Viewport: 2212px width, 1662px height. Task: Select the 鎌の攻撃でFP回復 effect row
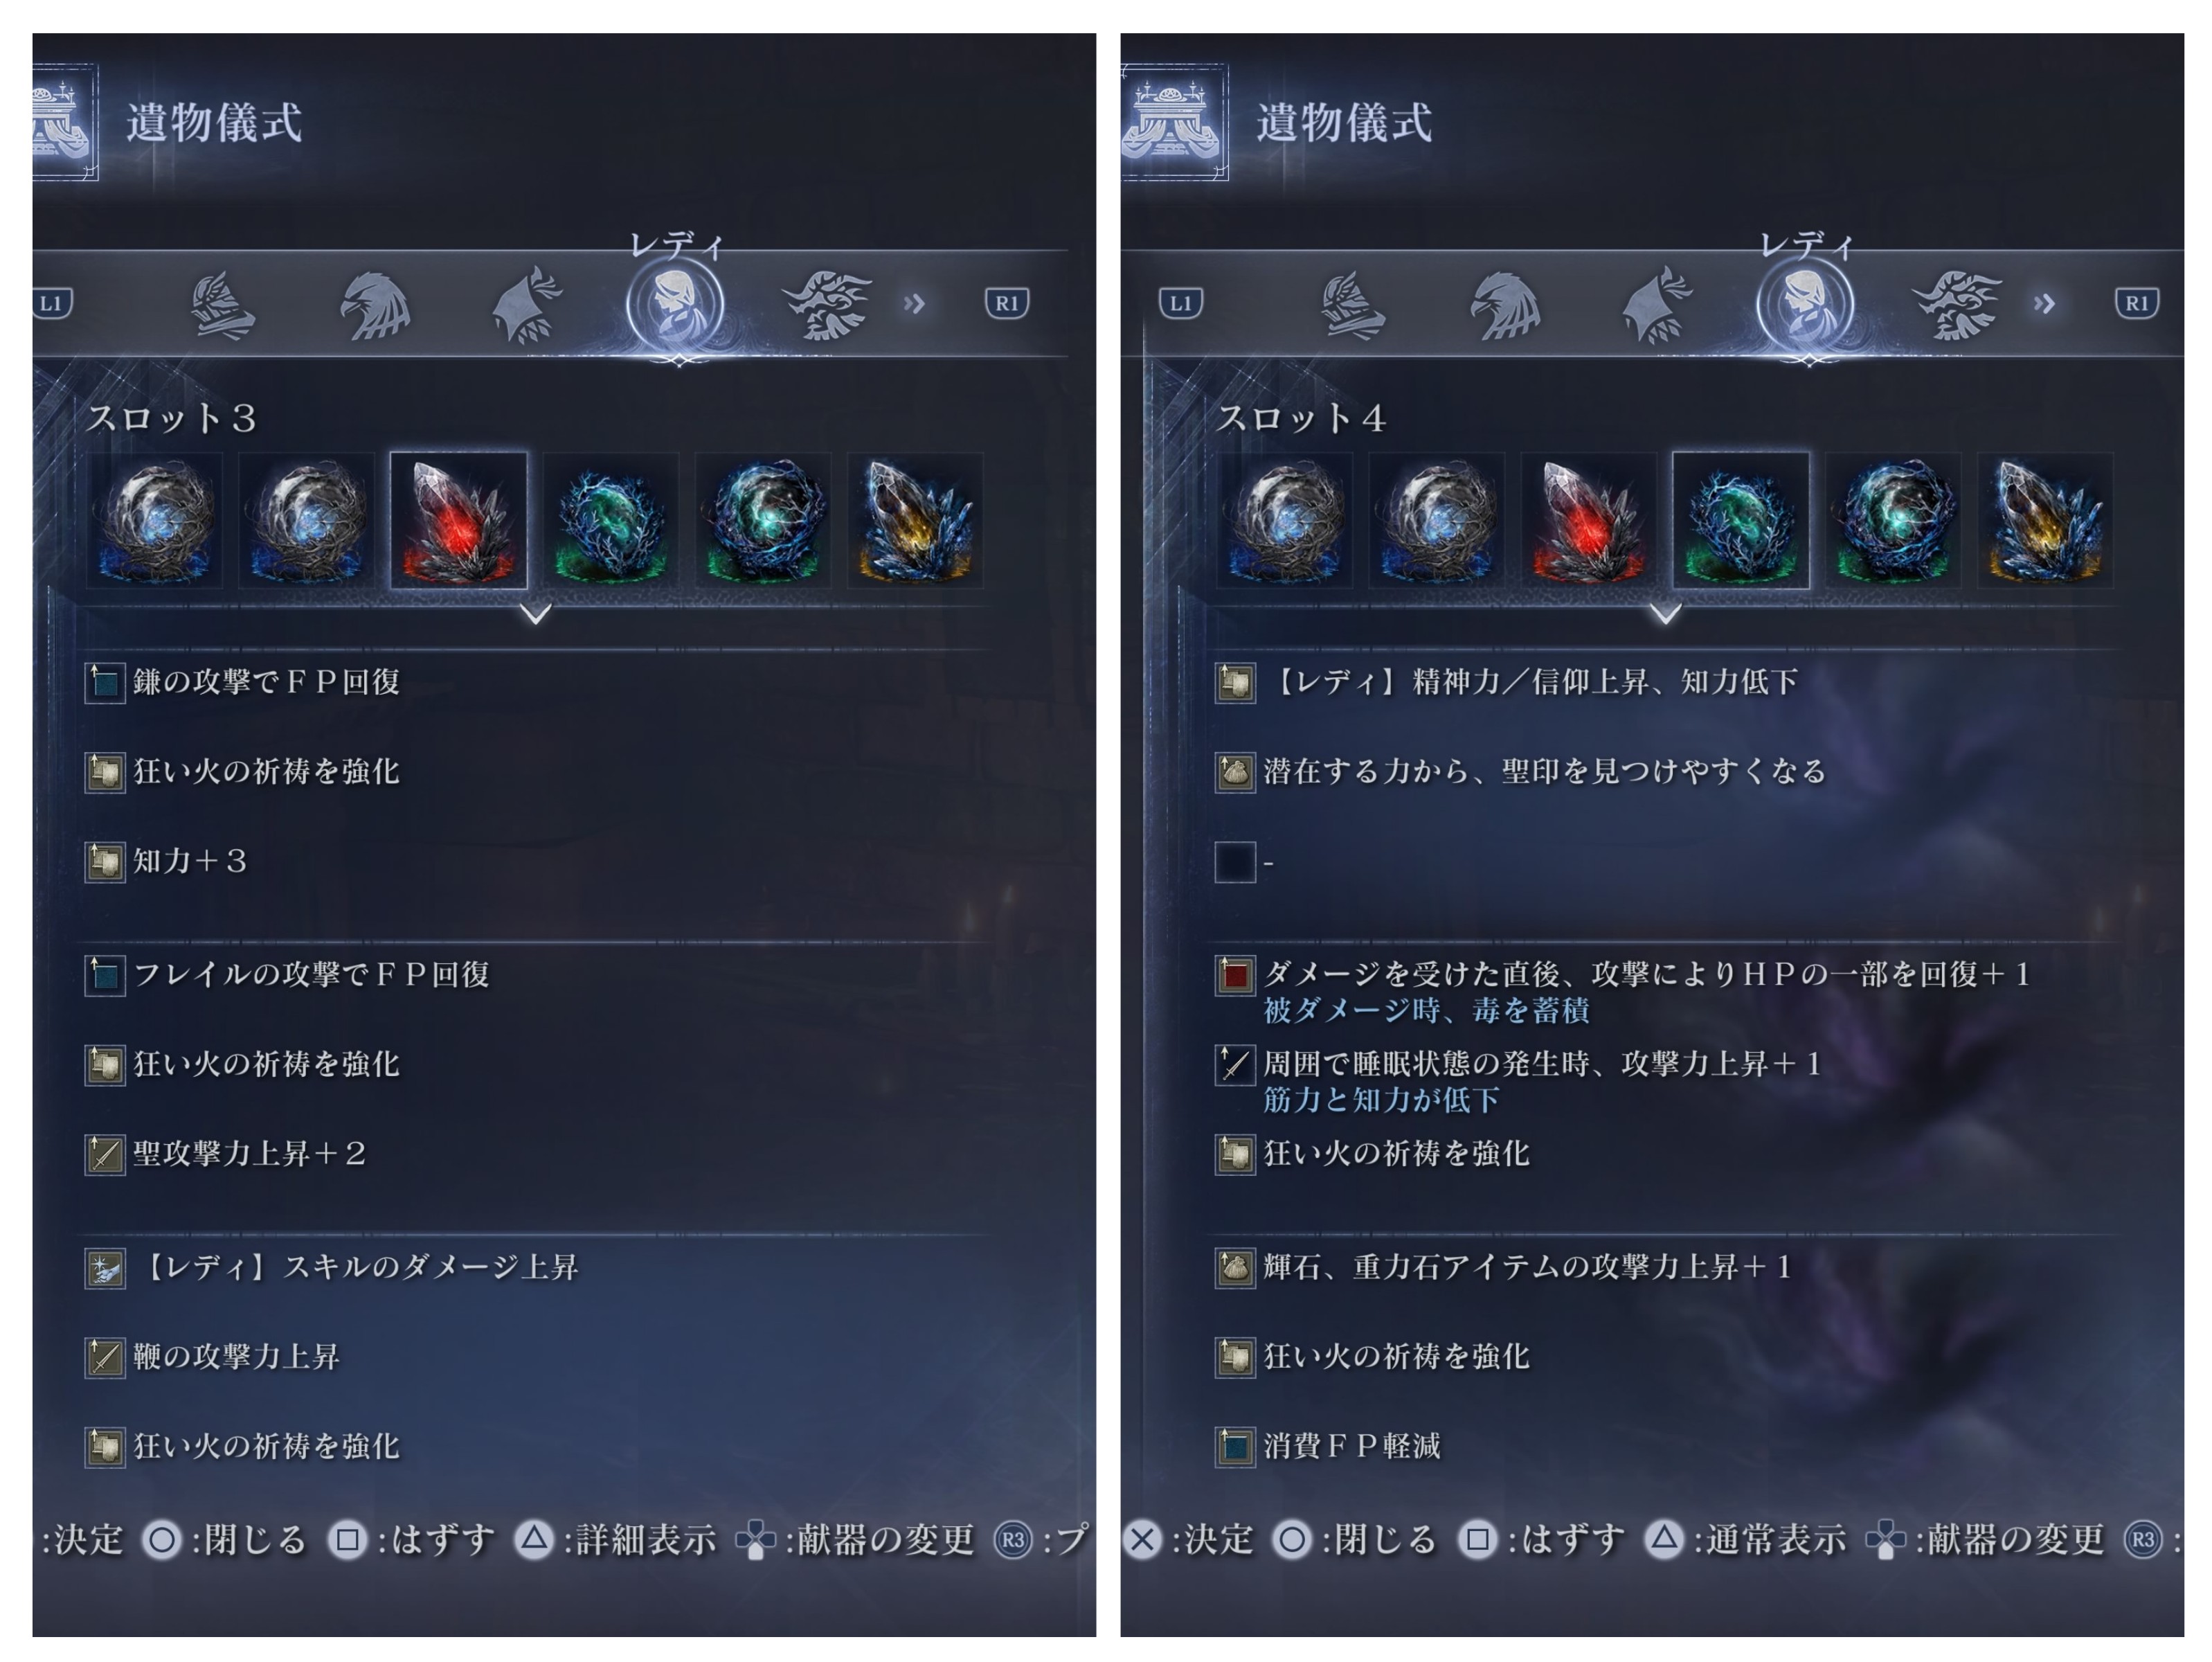[540, 682]
